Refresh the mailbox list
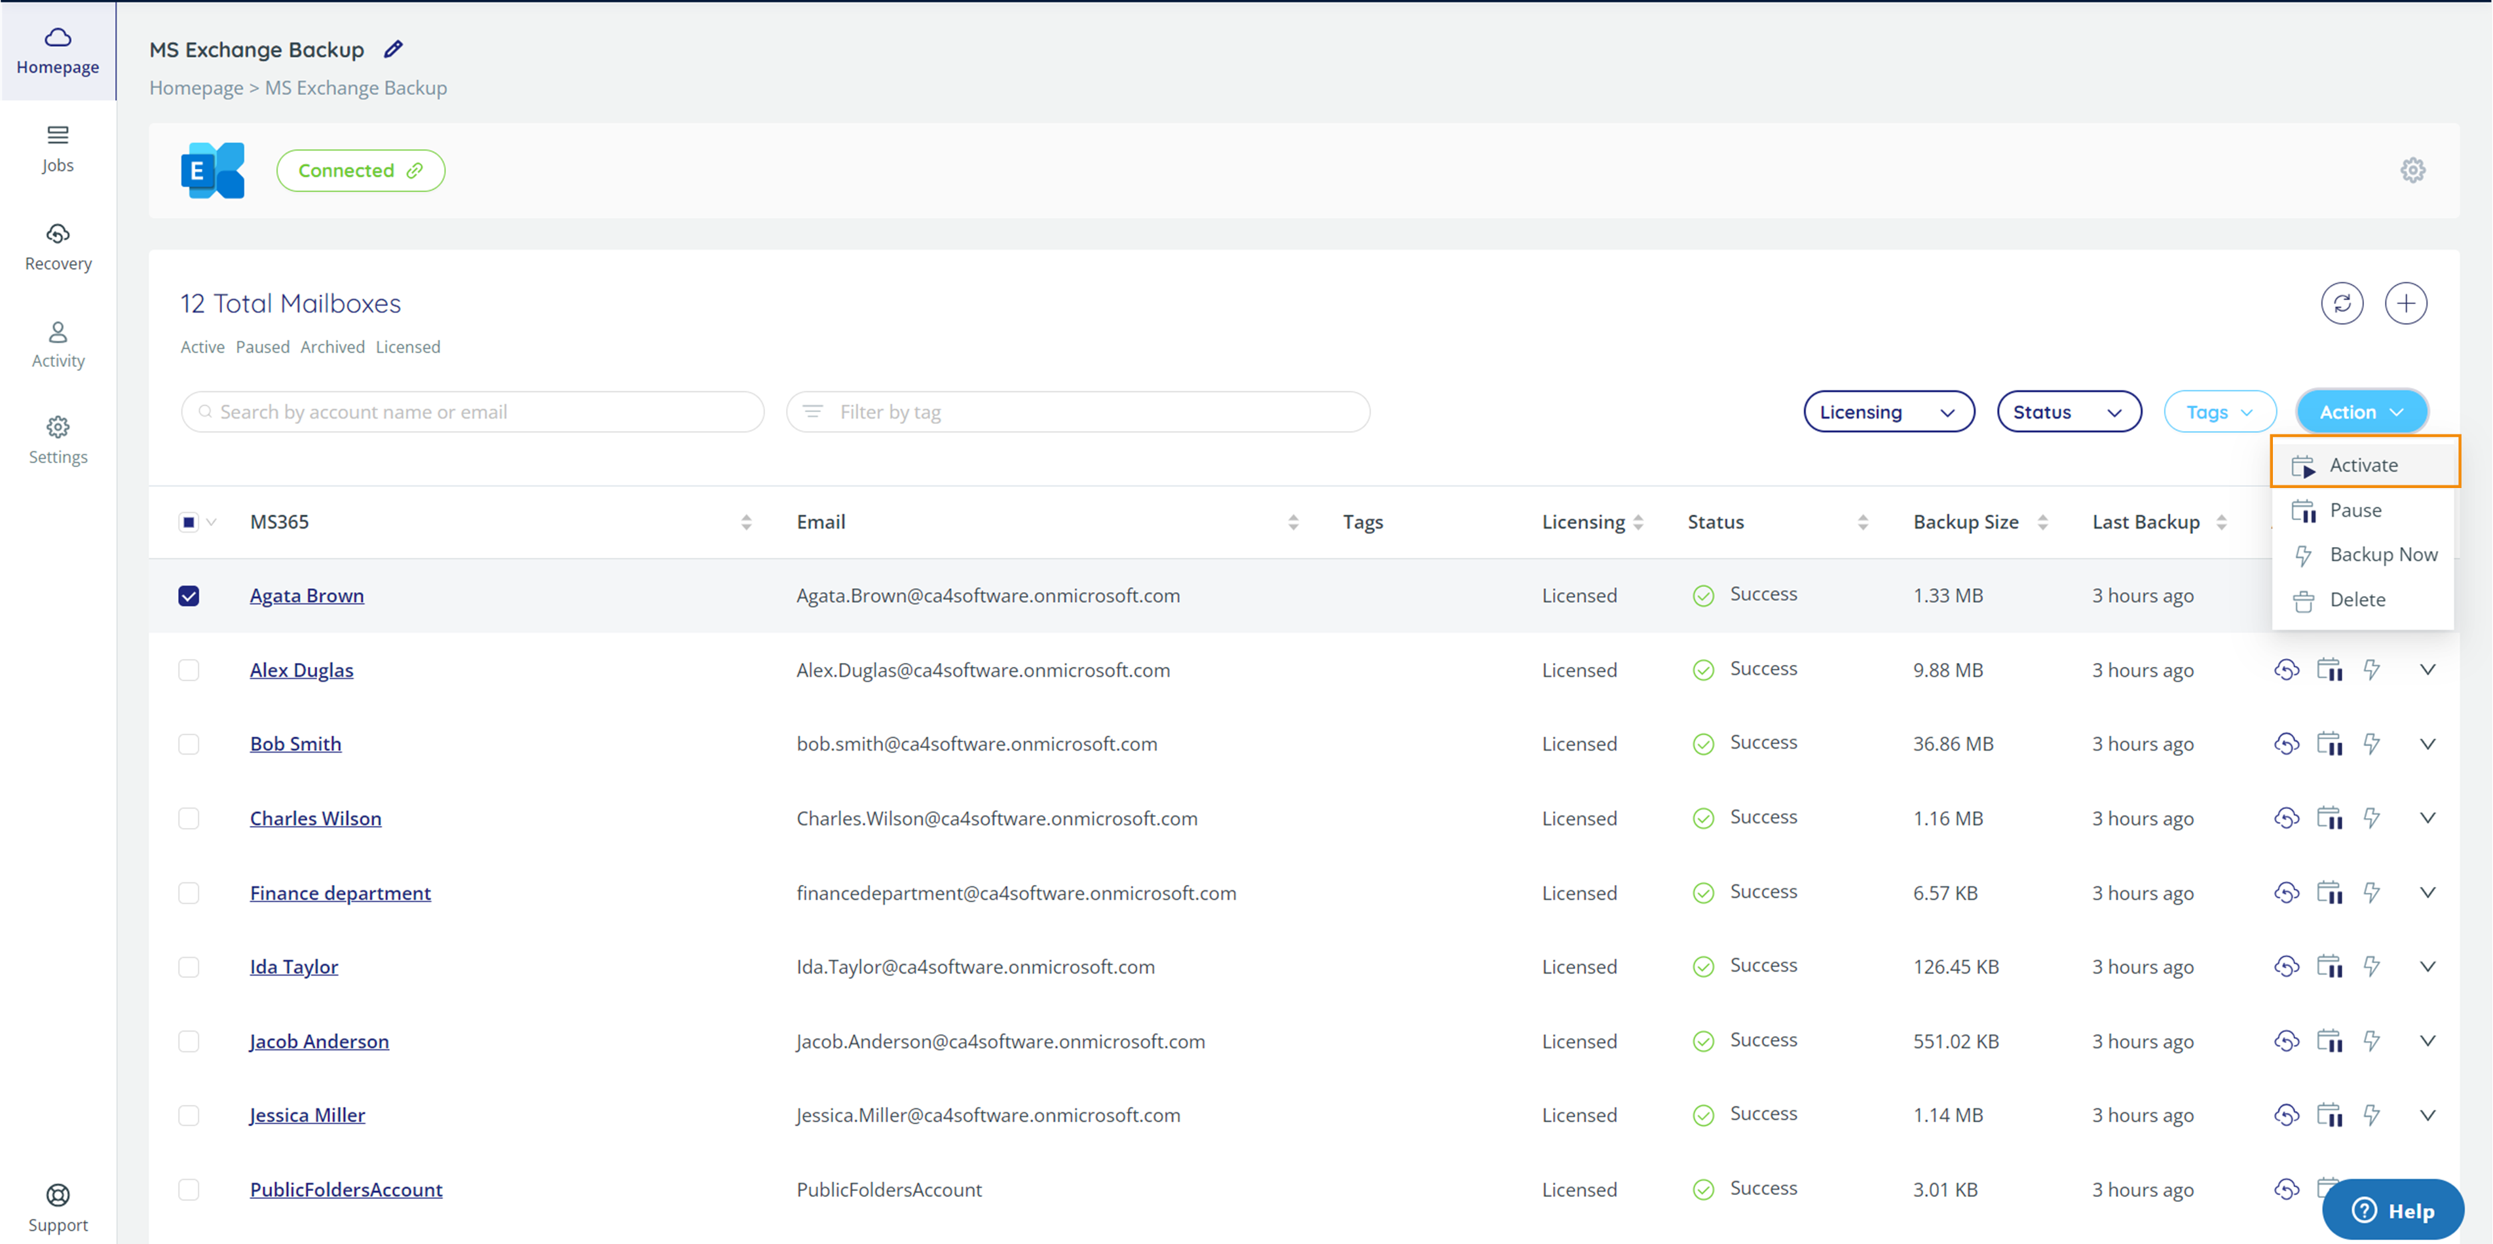Screen dimensions: 2493x1244 click(x=2342, y=304)
